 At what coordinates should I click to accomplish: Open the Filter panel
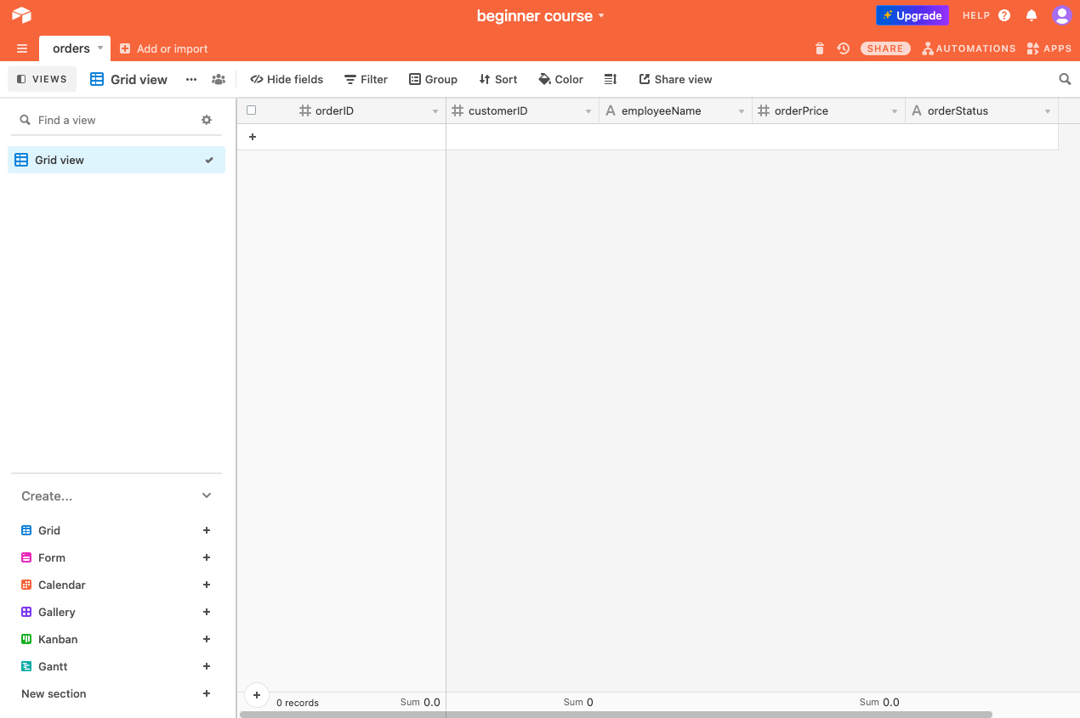(x=366, y=79)
